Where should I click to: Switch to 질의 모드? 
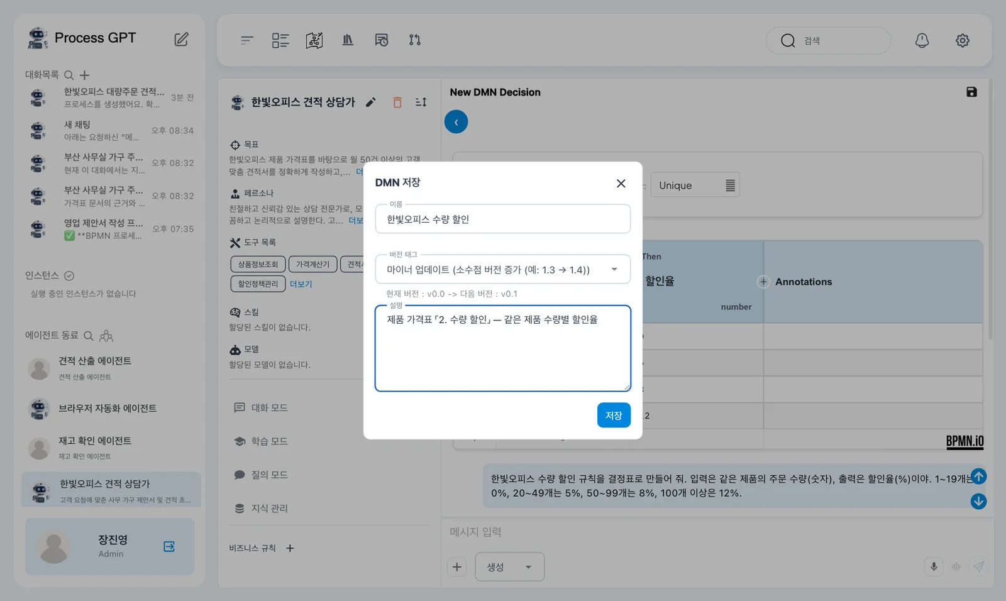tap(262, 475)
